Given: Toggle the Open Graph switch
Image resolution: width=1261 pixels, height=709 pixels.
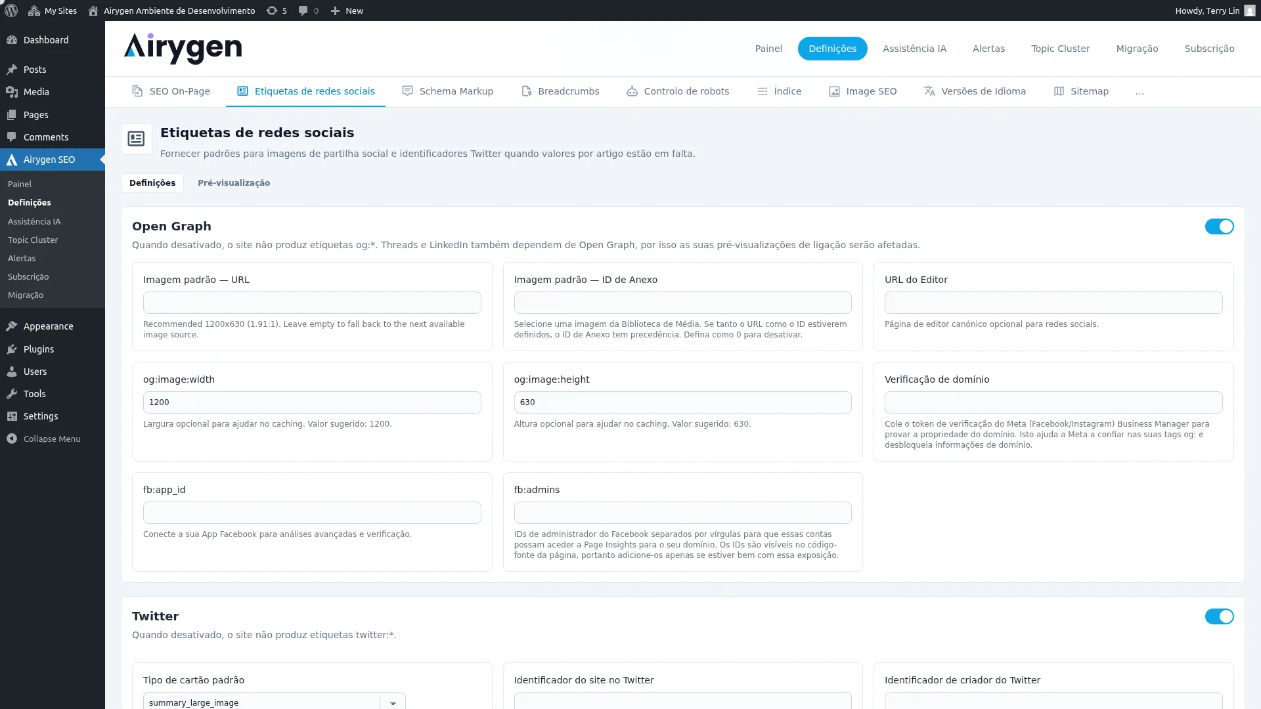Looking at the screenshot, I should (1219, 226).
